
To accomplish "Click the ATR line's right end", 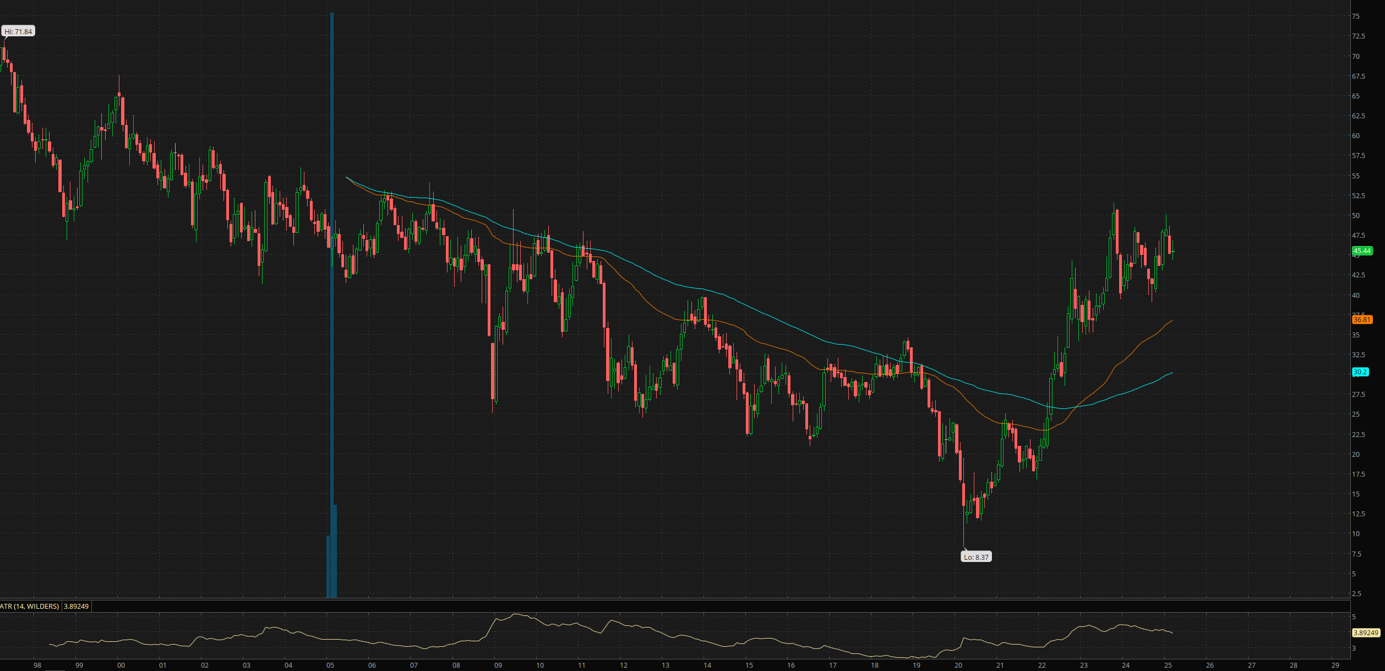I will (x=1172, y=632).
